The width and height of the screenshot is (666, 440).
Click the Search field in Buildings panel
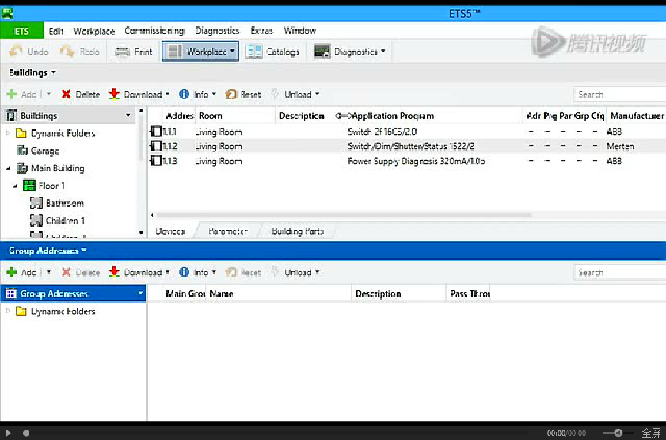619,94
